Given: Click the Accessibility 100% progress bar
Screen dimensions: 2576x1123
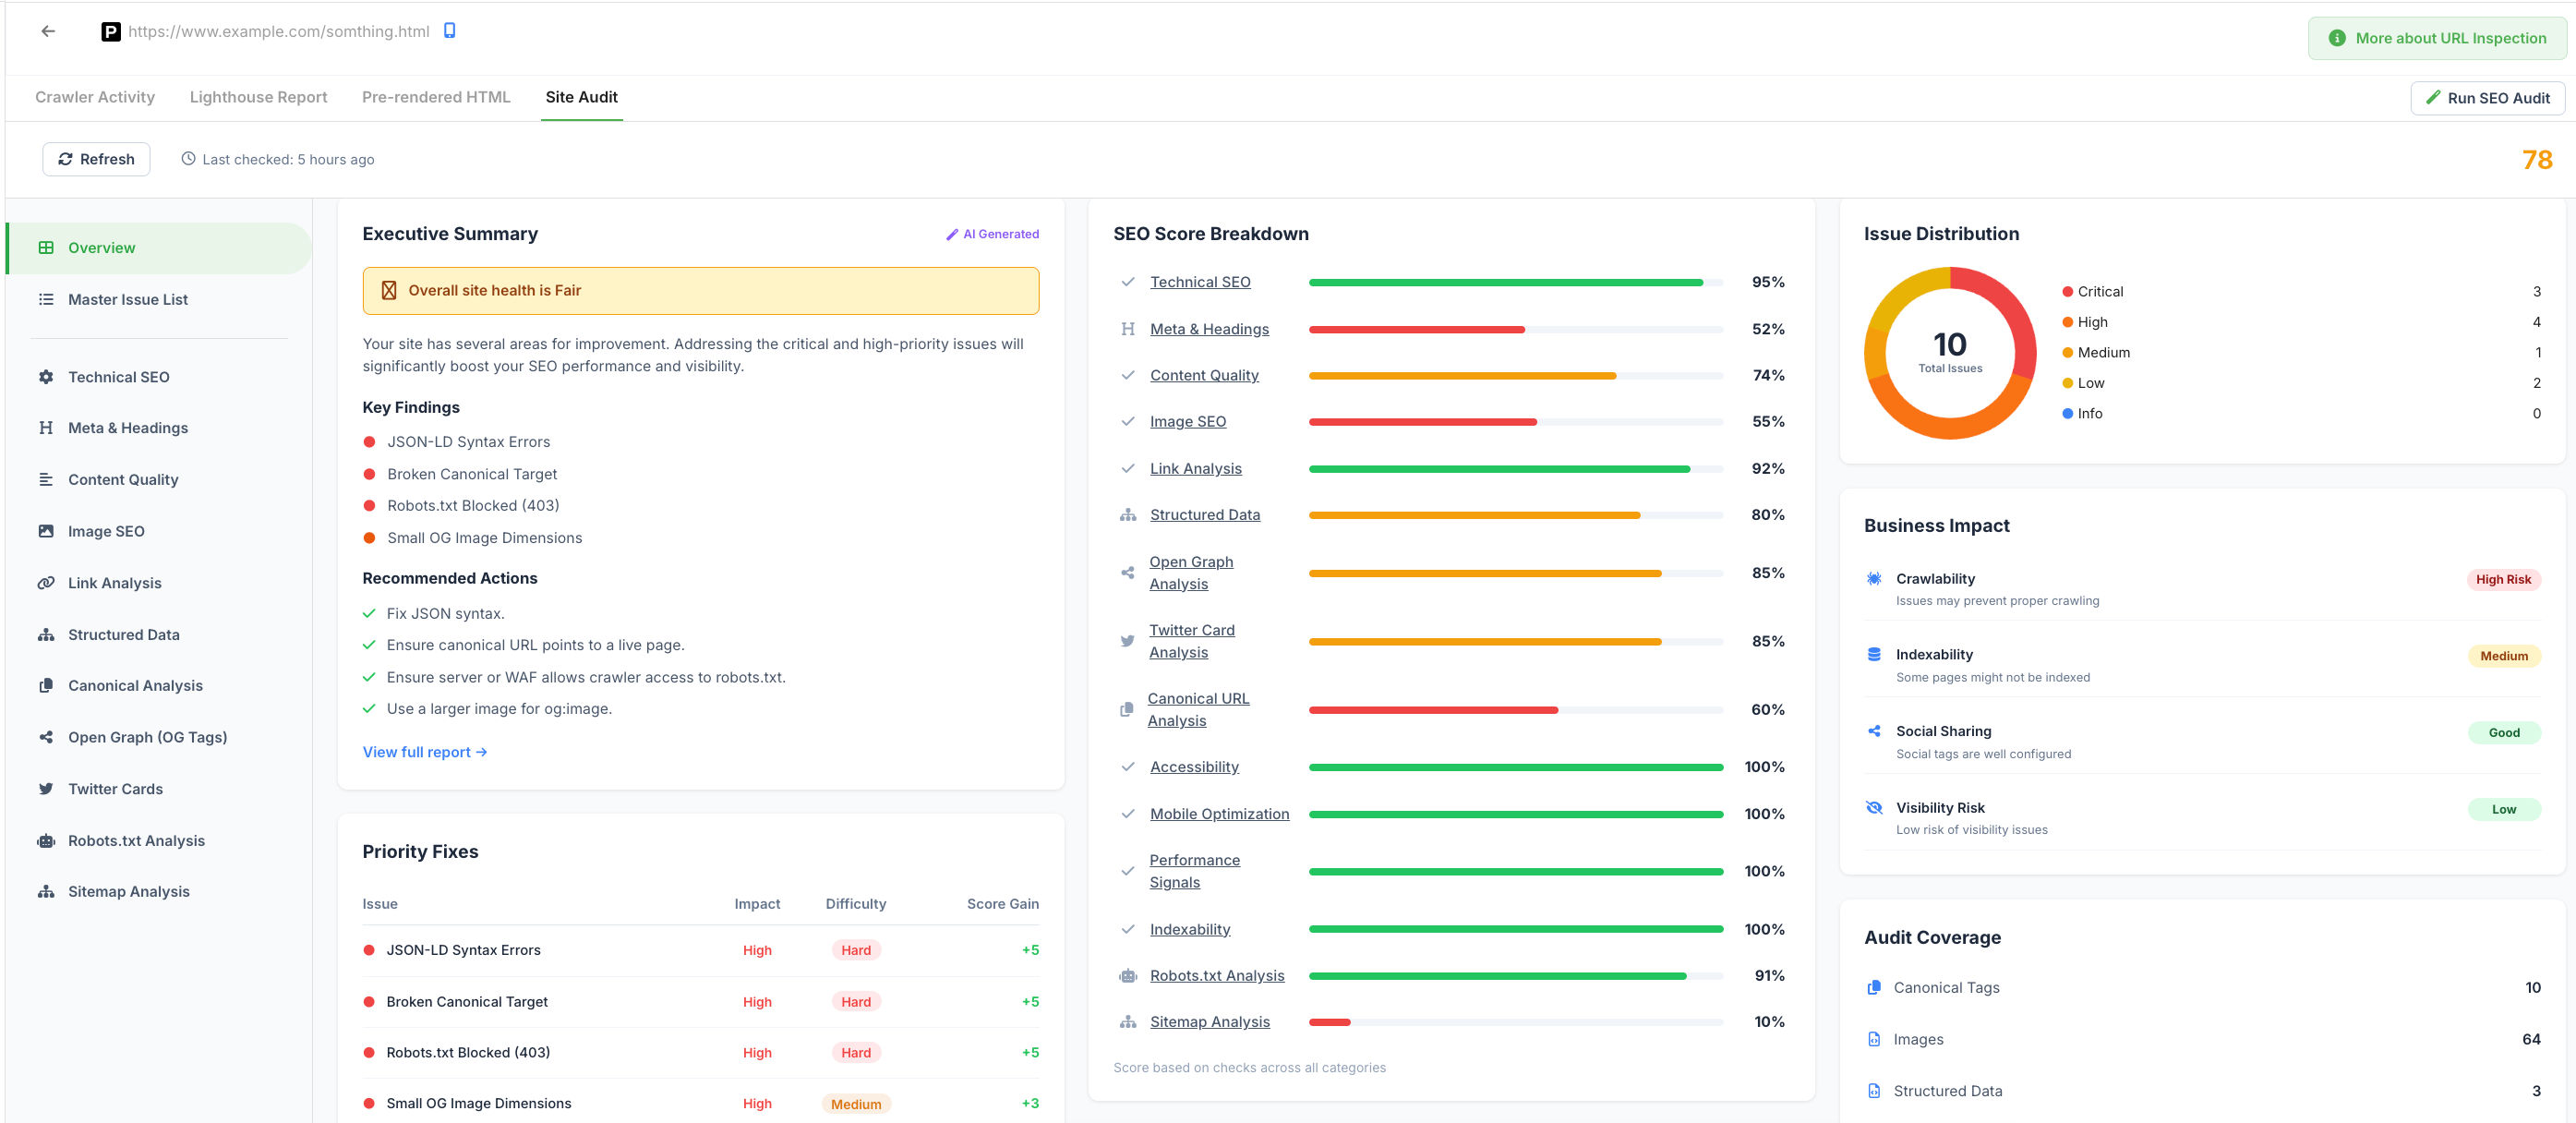Looking at the screenshot, I should 1515,767.
